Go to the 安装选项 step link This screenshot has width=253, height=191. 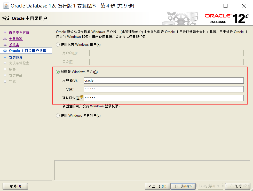[x=16, y=39]
